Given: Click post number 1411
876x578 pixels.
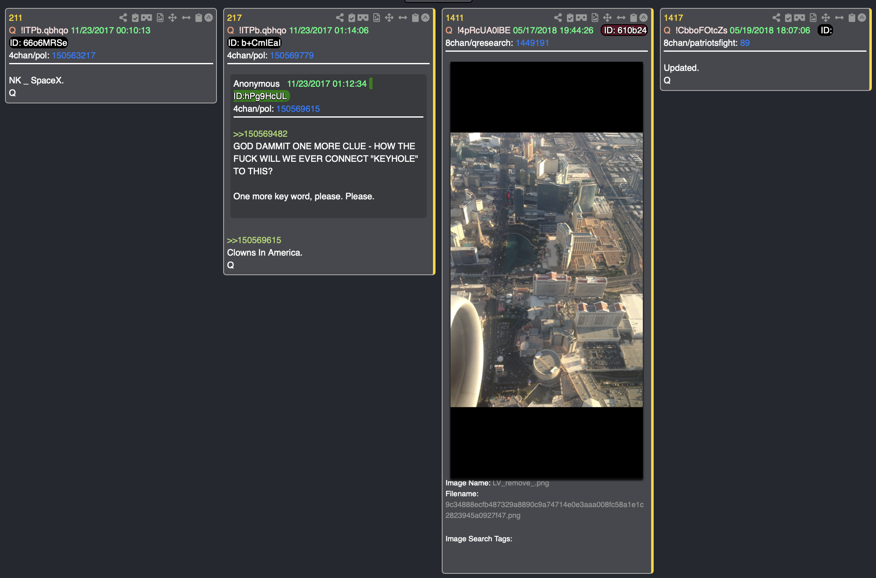Looking at the screenshot, I should (454, 18).
